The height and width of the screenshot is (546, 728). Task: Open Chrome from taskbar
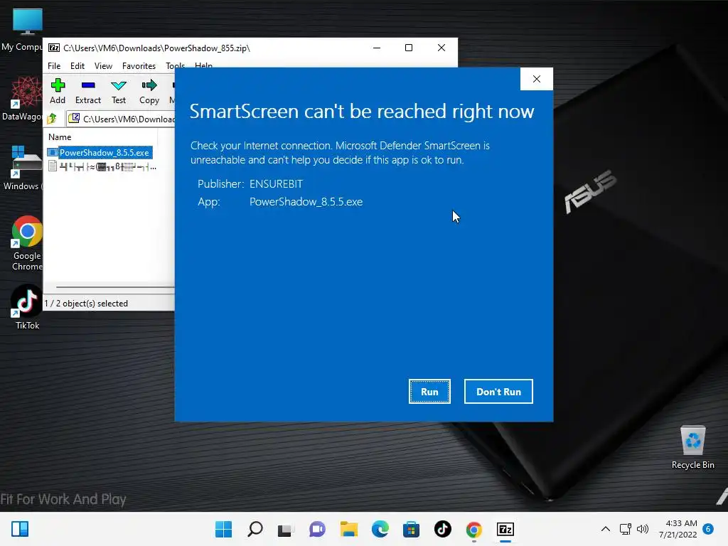pyautogui.click(x=474, y=529)
